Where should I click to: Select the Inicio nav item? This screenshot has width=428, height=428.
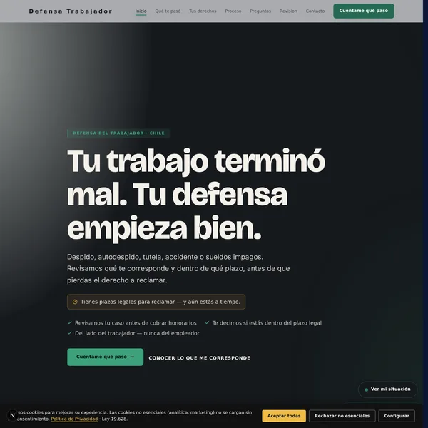pos(141,11)
